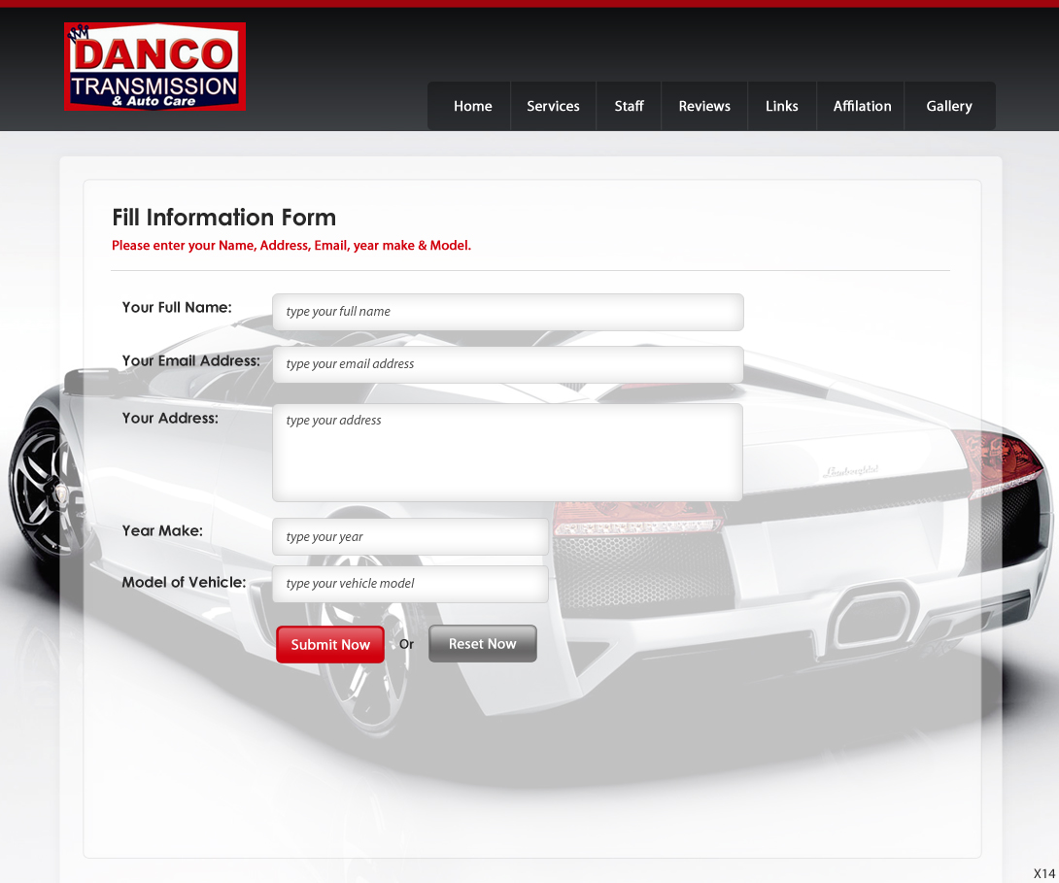
Task: Click the Your Full Name label
Action: tap(177, 307)
